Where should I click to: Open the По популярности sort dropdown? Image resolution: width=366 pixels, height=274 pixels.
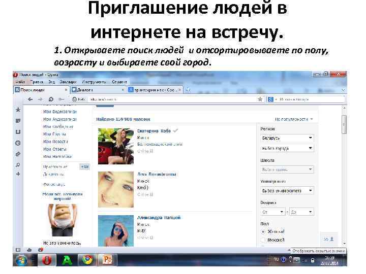tap(294, 119)
